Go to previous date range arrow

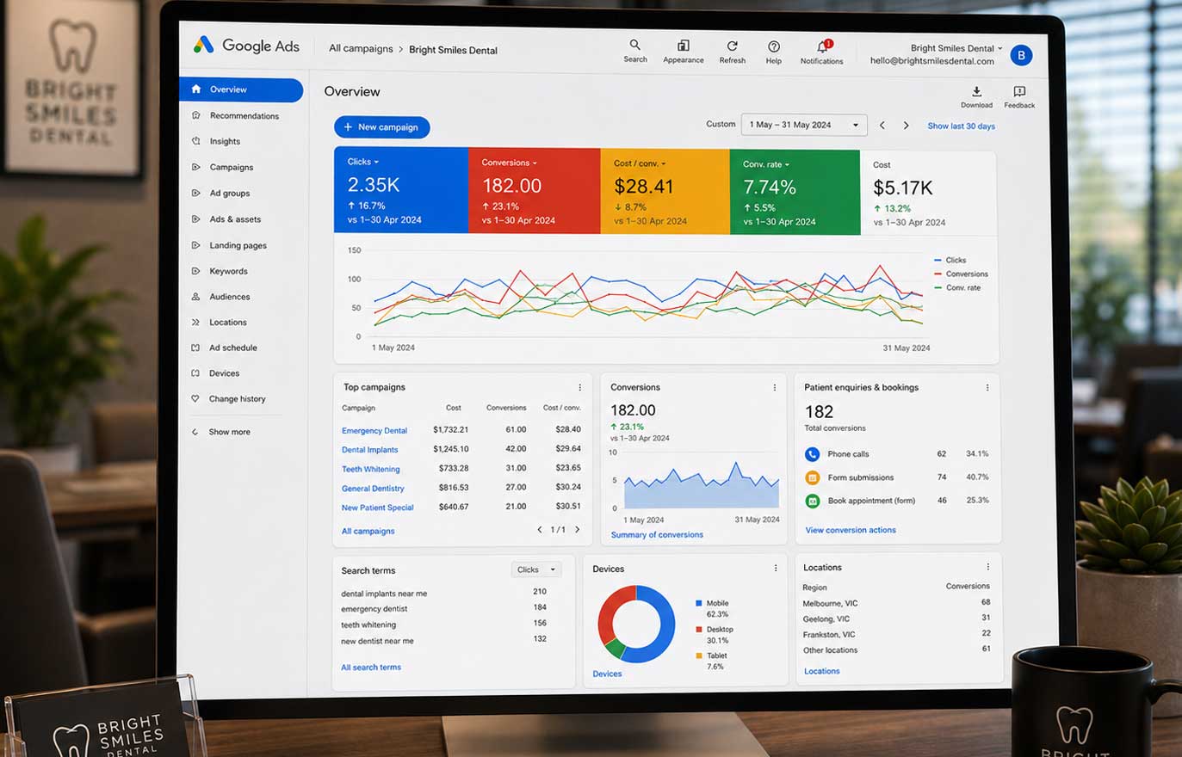click(x=882, y=126)
